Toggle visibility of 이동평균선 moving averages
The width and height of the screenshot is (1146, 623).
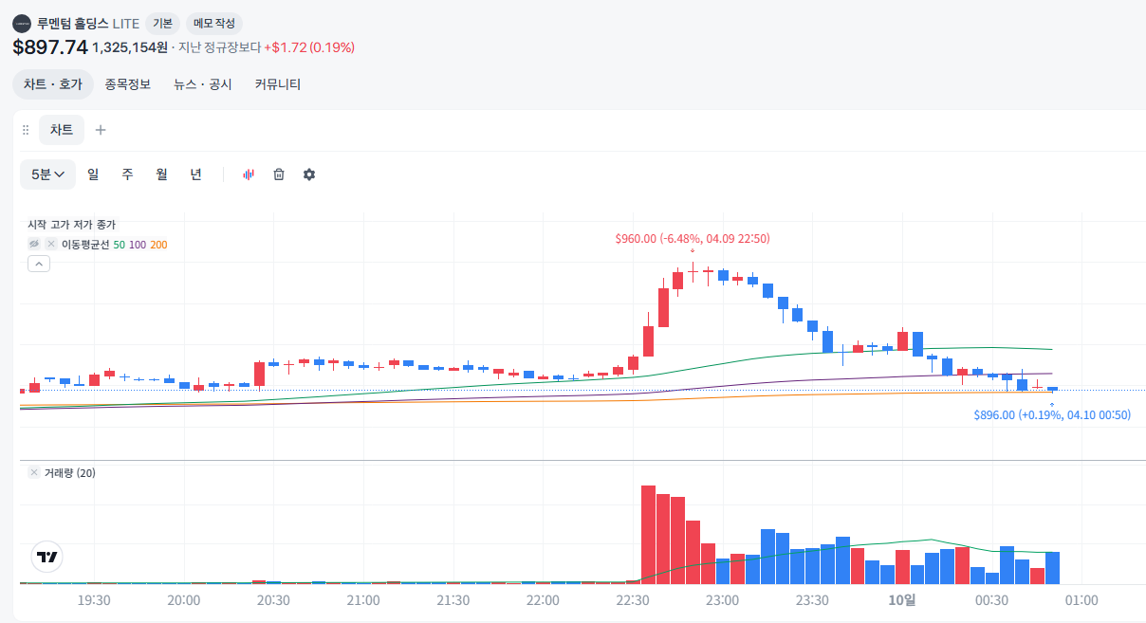35,245
